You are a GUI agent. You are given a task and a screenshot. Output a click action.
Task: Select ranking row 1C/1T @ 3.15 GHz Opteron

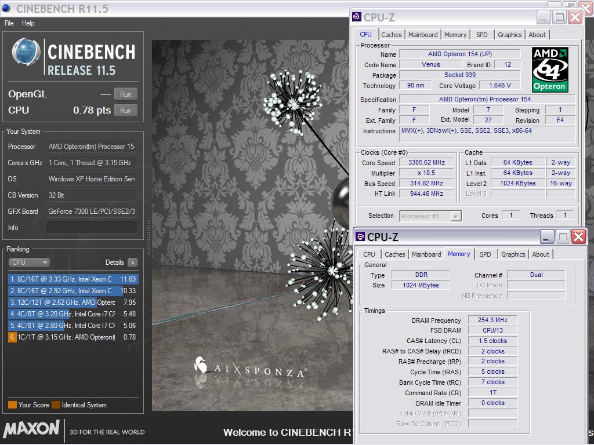coord(73,337)
